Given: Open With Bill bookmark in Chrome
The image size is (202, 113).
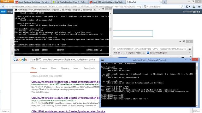Looking at the screenshot, I should (x=118, y=53).
